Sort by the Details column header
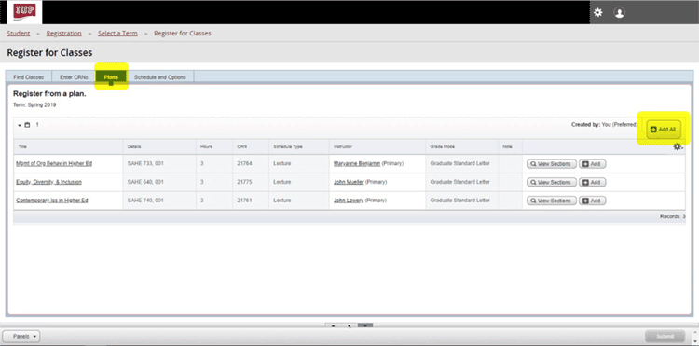This screenshot has width=699, height=346. click(x=159, y=146)
